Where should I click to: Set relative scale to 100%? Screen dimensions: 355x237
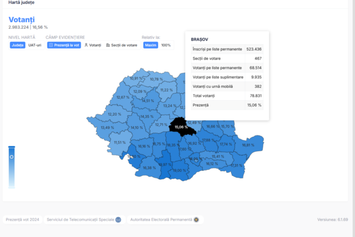coord(166,45)
